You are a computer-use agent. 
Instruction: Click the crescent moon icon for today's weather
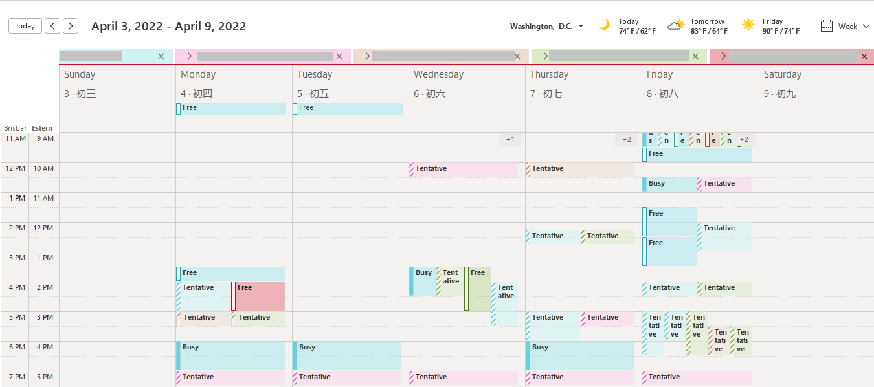(605, 25)
